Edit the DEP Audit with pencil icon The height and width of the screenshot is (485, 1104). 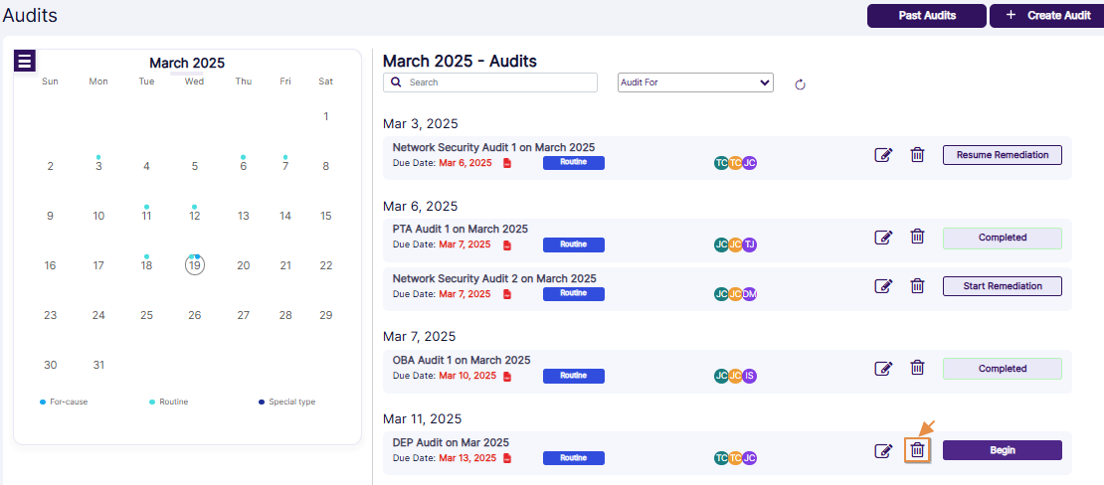click(883, 451)
